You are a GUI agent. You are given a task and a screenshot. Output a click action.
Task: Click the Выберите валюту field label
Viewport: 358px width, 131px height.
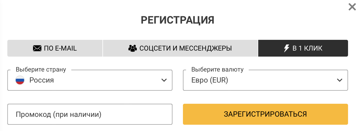click(x=217, y=70)
